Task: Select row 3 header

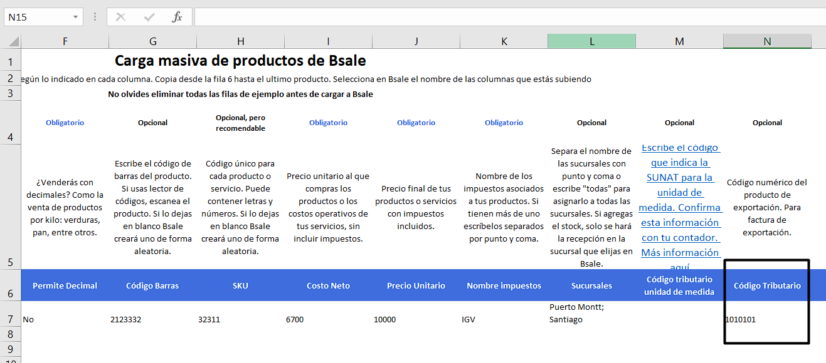Action: pyautogui.click(x=10, y=93)
